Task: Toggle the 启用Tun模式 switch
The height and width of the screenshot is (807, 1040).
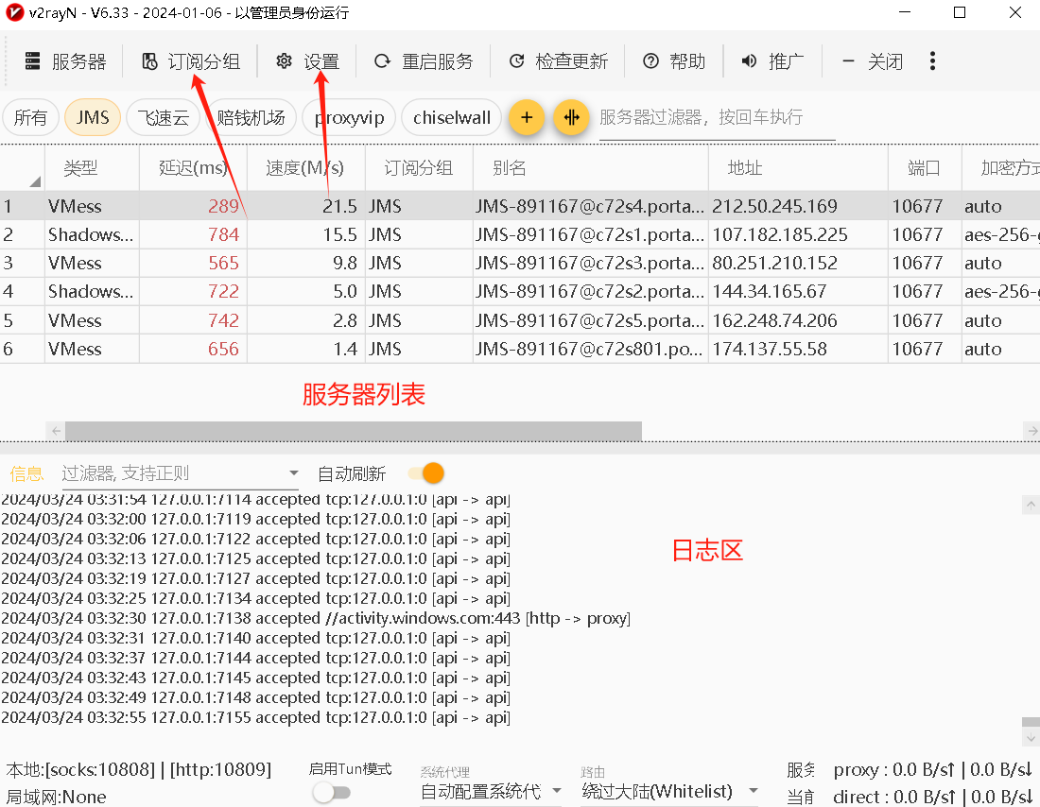Action: coord(332,793)
